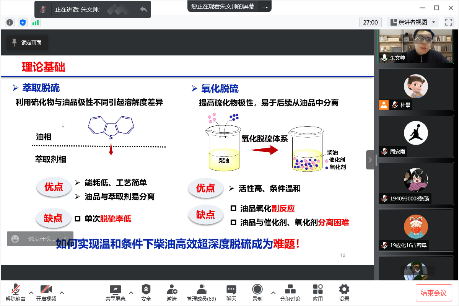Screen dimensions: 459x306
Task: Open Manage Members (69) panel
Action: (201, 293)
